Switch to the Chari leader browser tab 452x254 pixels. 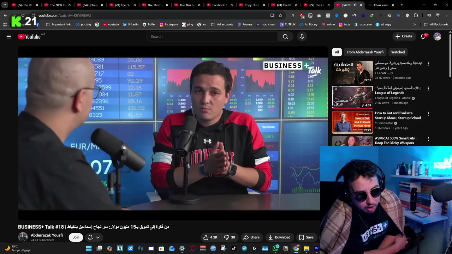point(381,5)
